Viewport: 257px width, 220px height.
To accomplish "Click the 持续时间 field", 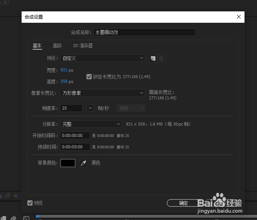I will (x=75, y=147).
